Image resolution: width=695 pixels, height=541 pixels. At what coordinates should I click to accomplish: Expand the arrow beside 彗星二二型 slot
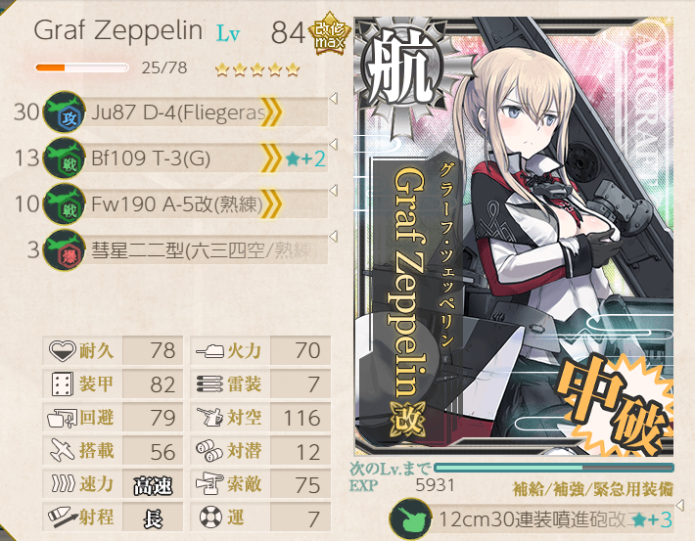tap(334, 236)
